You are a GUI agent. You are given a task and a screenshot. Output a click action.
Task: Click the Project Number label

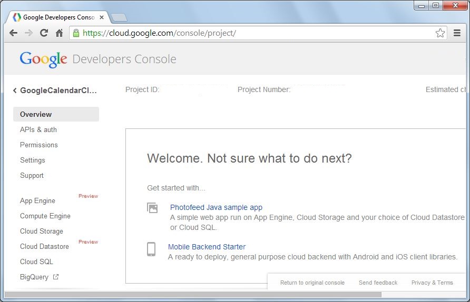(264, 89)
